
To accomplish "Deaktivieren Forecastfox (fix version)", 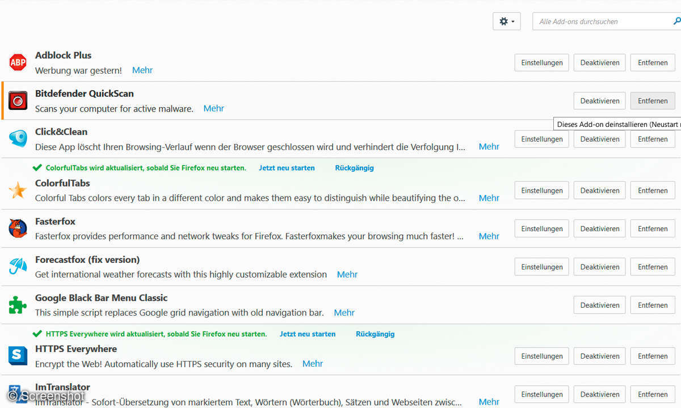I will [x=600, y=267].
